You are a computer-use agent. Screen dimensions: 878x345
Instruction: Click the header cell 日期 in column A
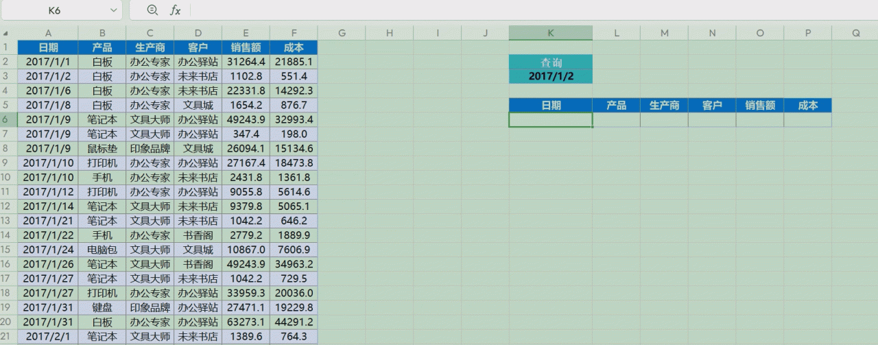tap(48, 47)
